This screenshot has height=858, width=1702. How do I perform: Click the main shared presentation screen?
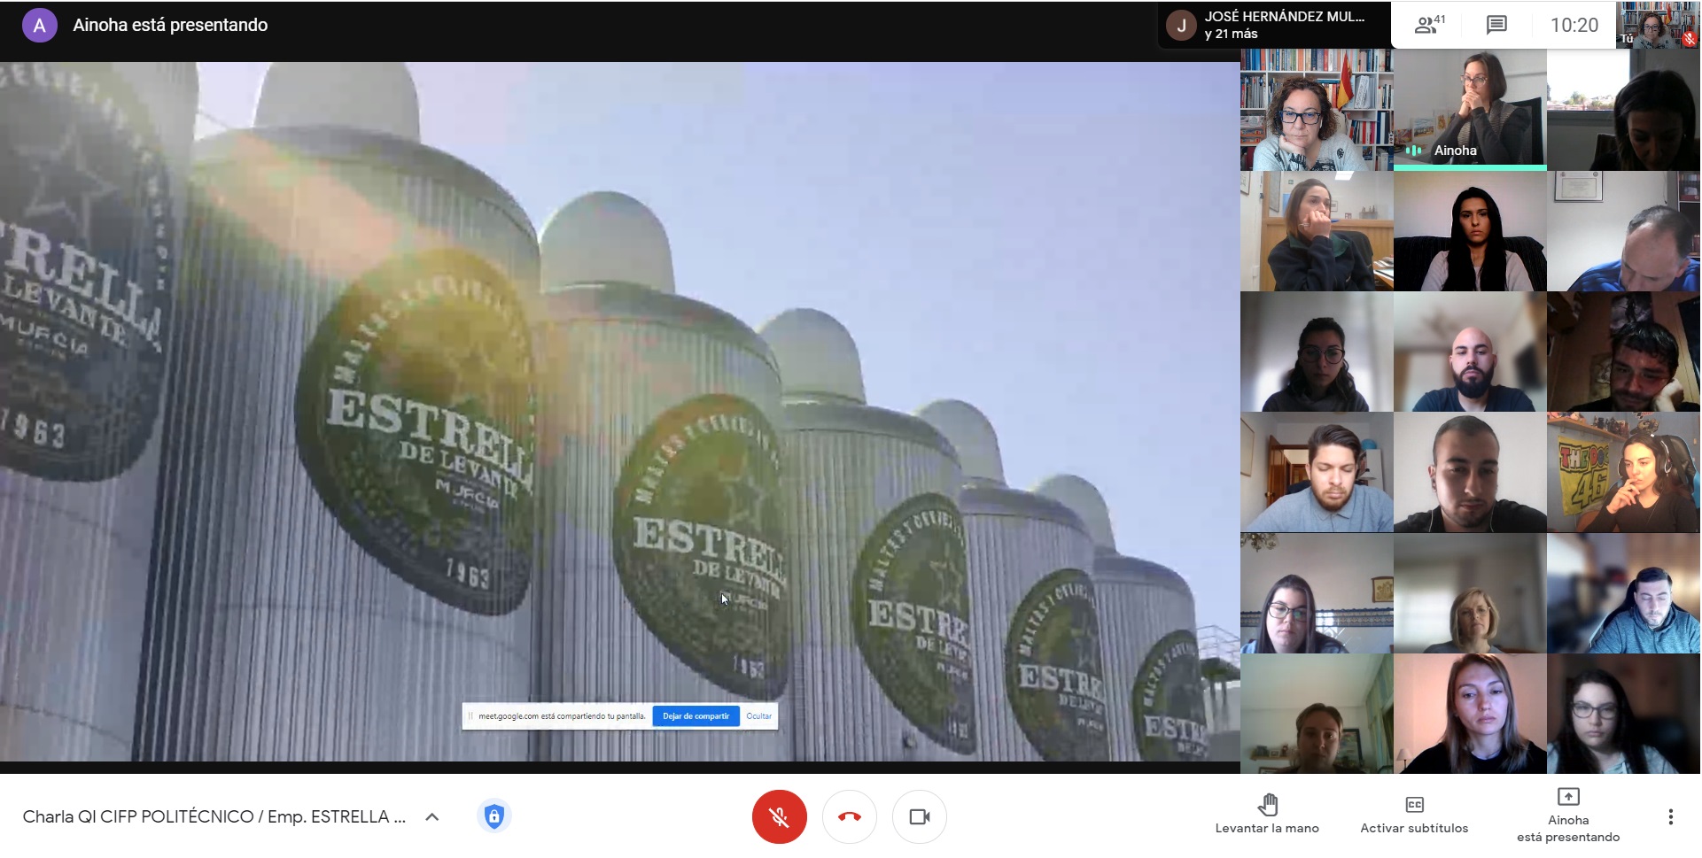[x=619, y=412]
